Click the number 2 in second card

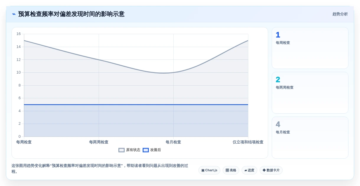[278, 80]
